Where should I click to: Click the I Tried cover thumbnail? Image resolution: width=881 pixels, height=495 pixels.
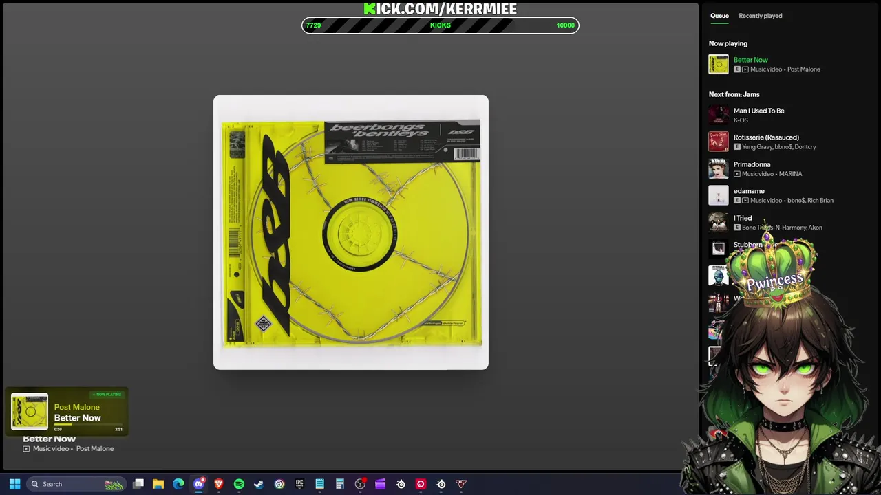point(719,222)
